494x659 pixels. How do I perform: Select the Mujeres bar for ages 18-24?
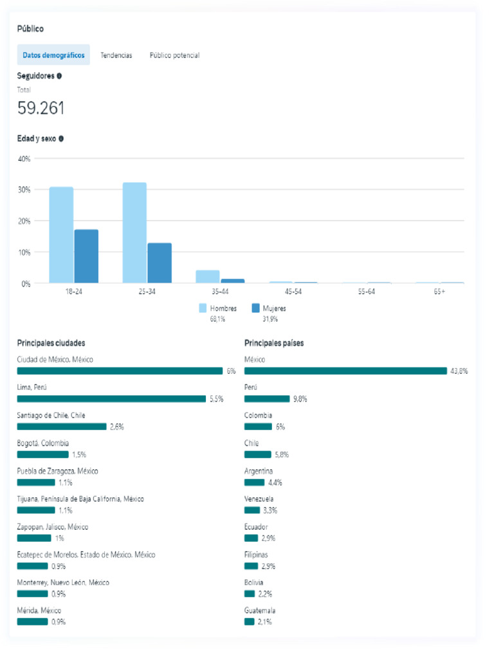point(87,256)
